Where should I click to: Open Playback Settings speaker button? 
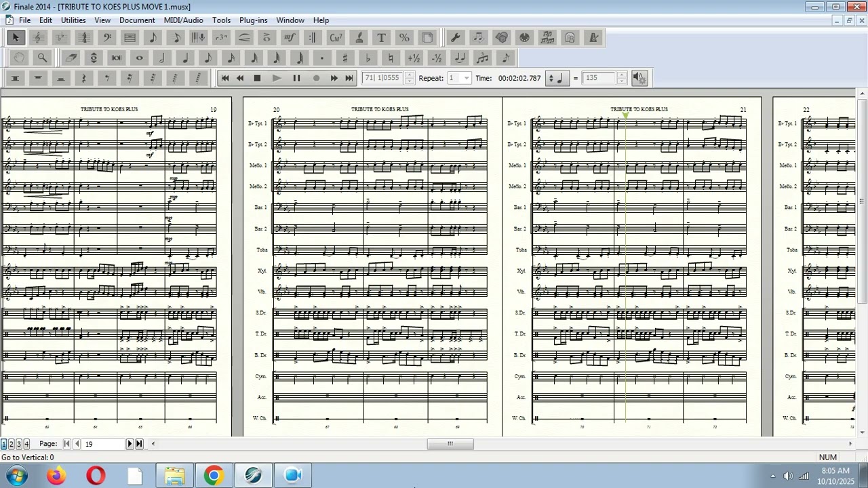click(639, 78)
